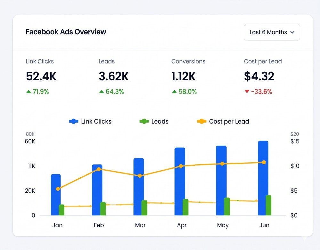Click the 58.0% increase indicator
The height and width of the screenshot is (250, 320).
[184, 92]
